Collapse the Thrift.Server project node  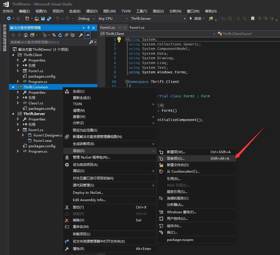tap(13, 114)
